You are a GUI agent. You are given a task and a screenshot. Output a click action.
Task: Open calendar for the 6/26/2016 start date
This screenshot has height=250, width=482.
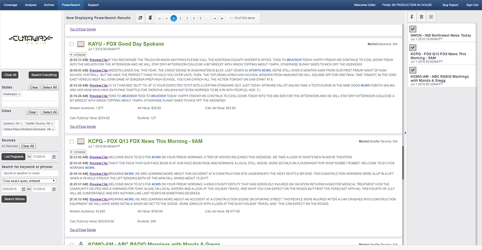tap(23, 189)
